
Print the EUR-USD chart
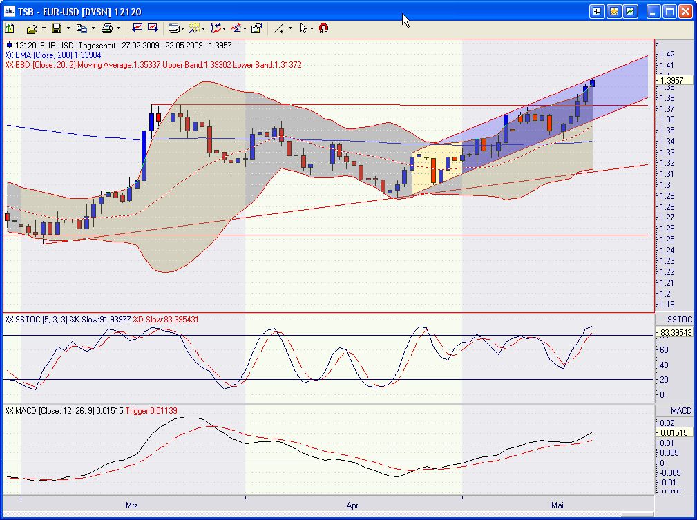click(108, 28)
